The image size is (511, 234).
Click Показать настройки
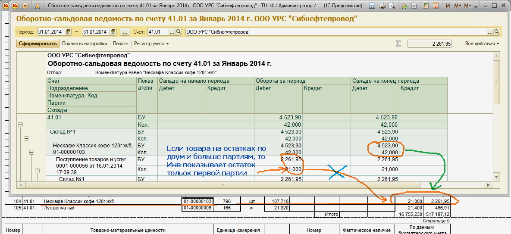click(85, 44)
